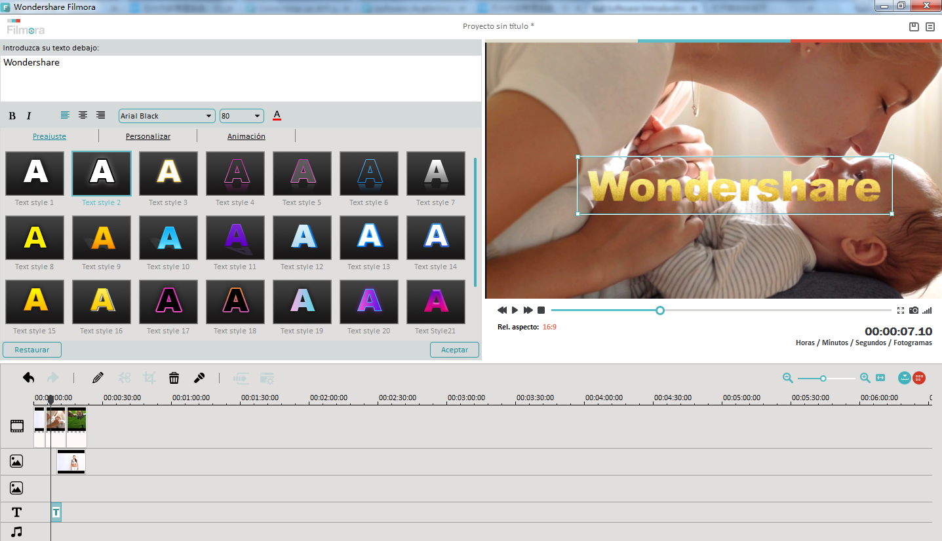Viewport: 942px width, 541px height.
Task: Align text to the right
Action: coord(100,115)
